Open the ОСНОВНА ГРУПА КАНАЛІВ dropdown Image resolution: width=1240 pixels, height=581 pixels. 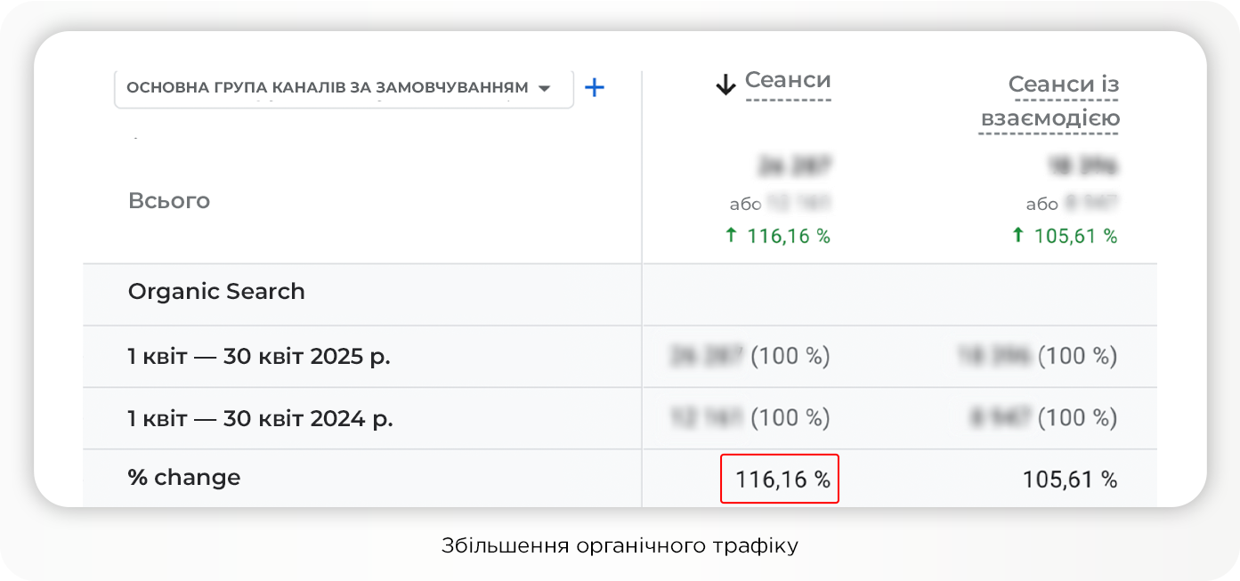343,87
